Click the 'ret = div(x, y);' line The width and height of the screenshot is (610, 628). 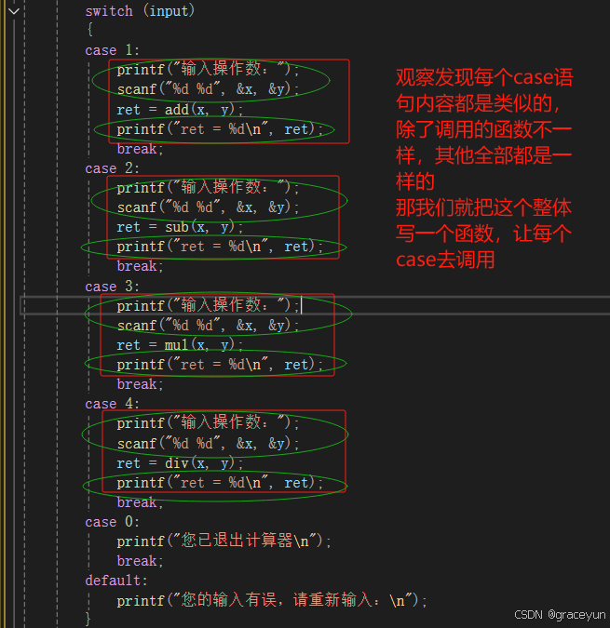click(x=180, y=463)
